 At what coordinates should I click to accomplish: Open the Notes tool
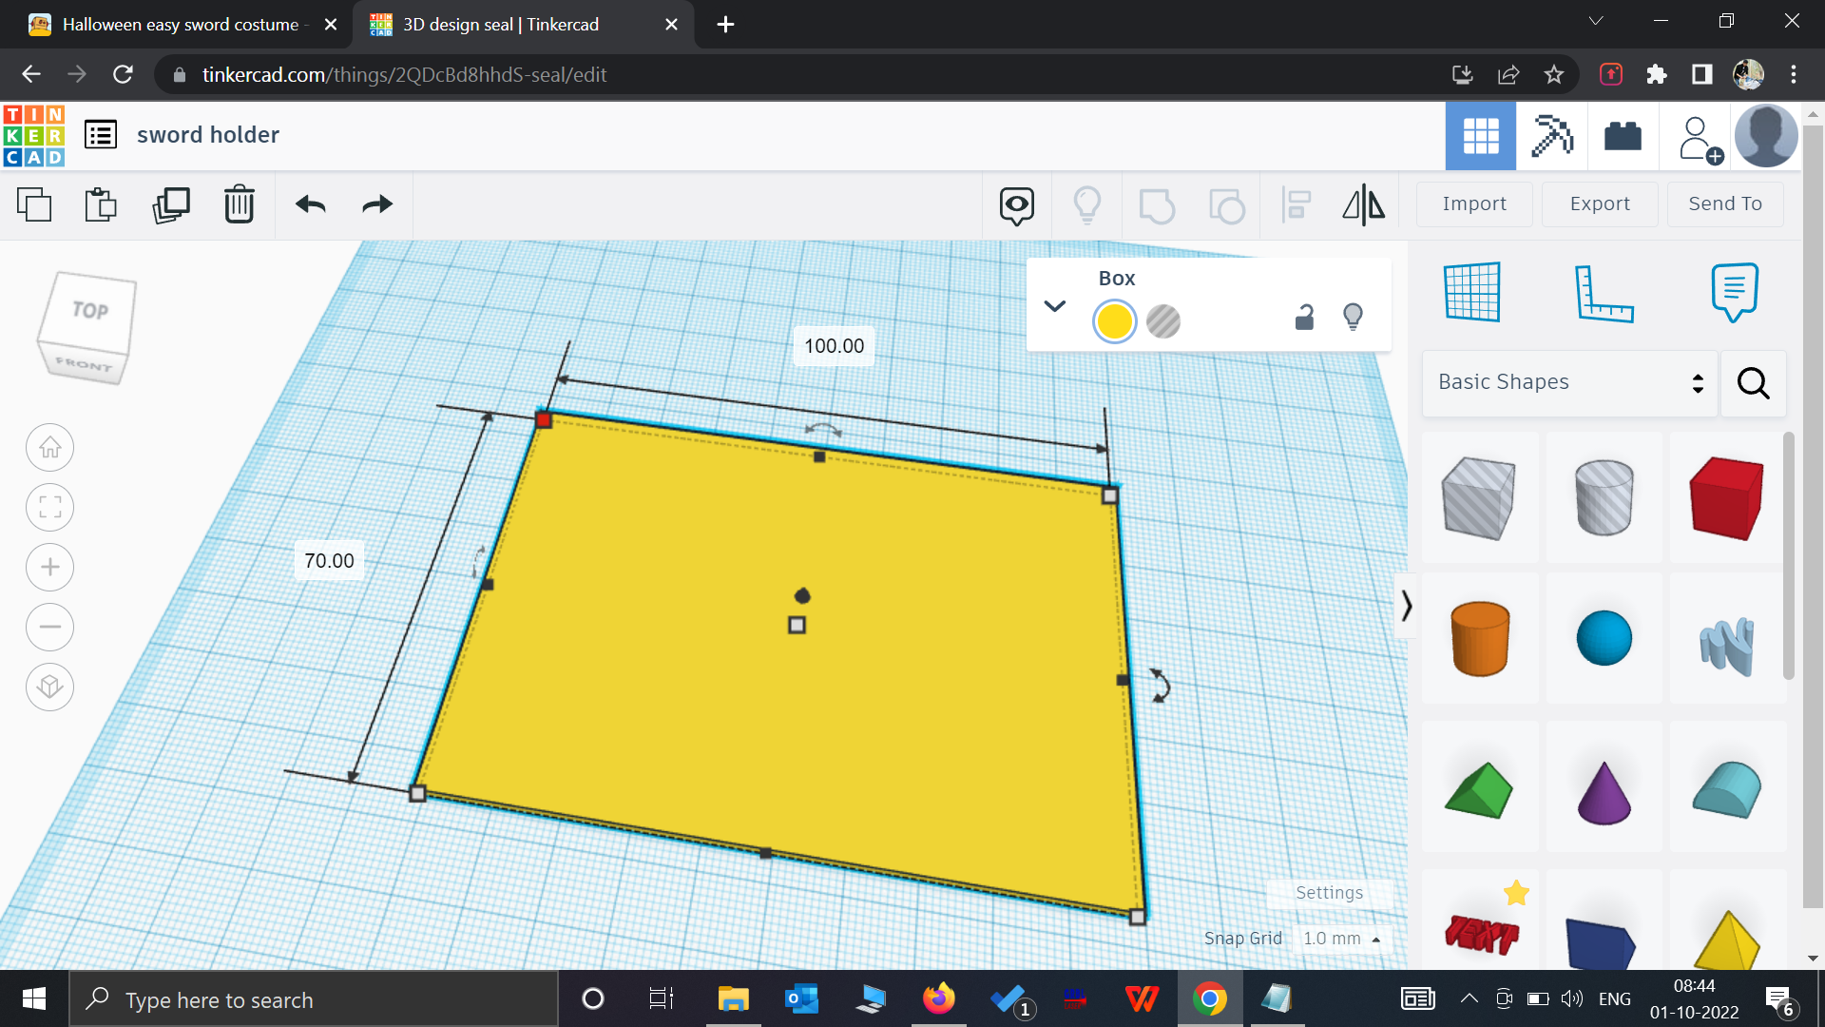[x=1734, y=292]
